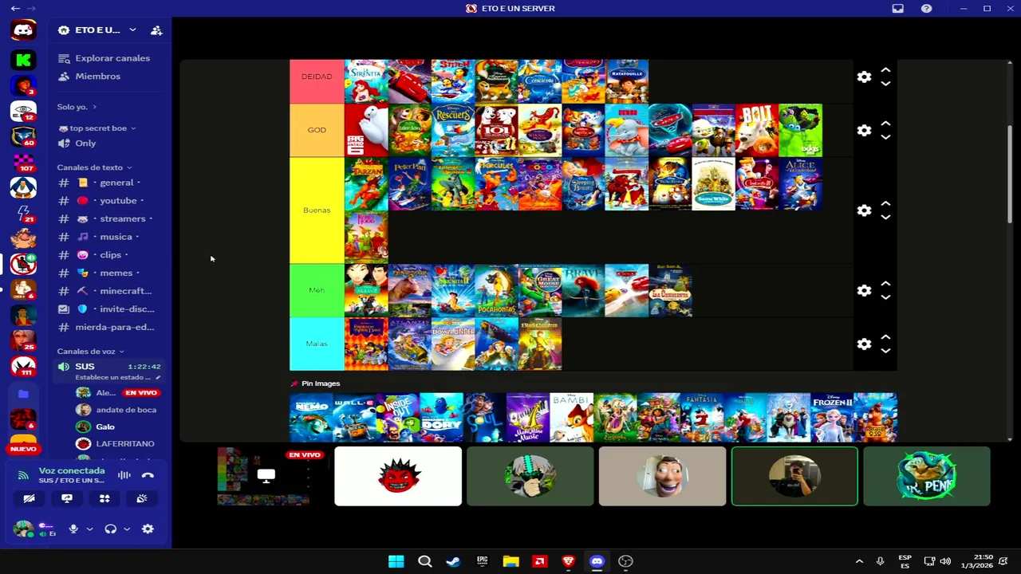Viewport: 1021px width, 574px height.
Task: Open the Discord inbox icon in title bar
Action: tap(897, 8)
